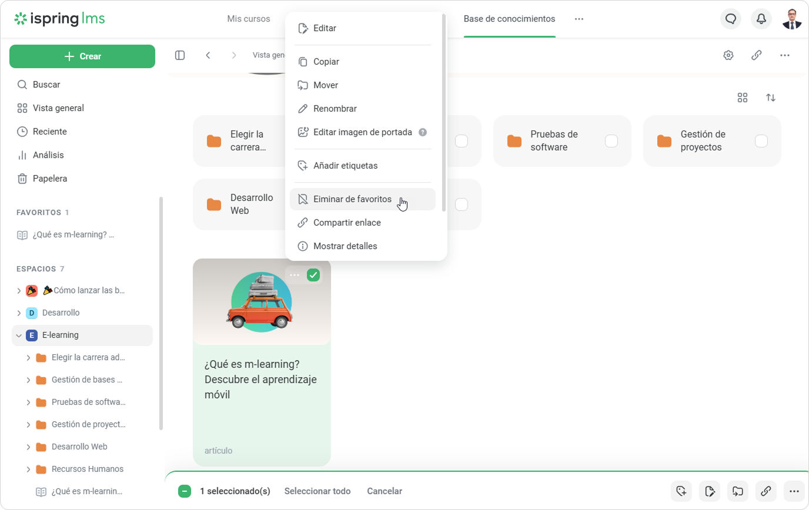Click the sort order arrows icon
Viewport: 809px width, 510px height.
click(771, 98)
